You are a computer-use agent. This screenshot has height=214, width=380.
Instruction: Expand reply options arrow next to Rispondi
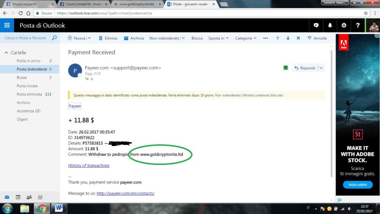click(321, 68)
